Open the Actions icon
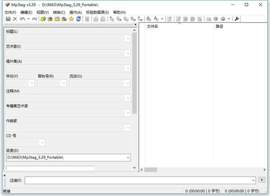This screenshot has height=196, width=270. (148, 19)
